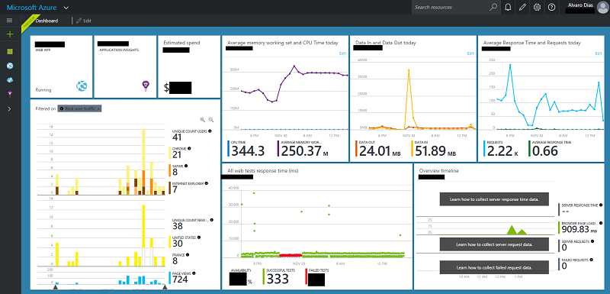
Task: Open the cloud services icon in sidebar
Action: (x=10, y=79)
